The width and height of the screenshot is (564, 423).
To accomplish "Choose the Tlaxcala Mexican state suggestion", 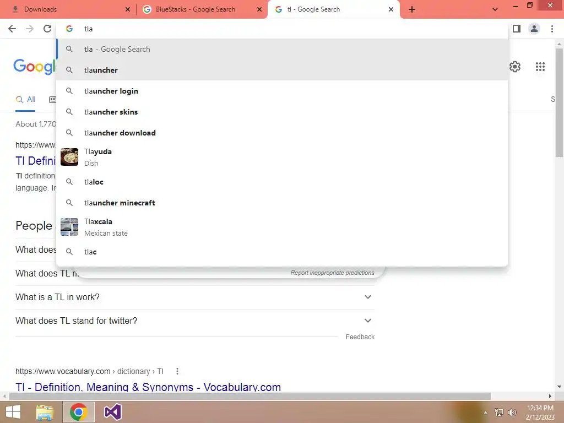I will coord(282,227).
